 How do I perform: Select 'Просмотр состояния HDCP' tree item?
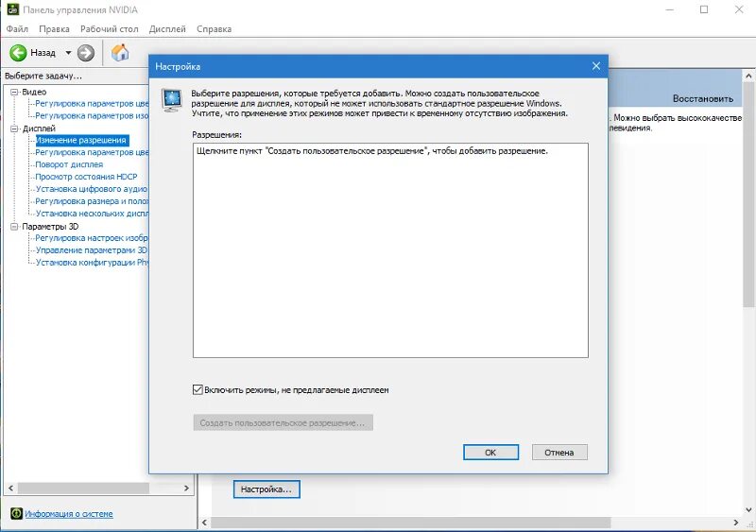[86, 177]
